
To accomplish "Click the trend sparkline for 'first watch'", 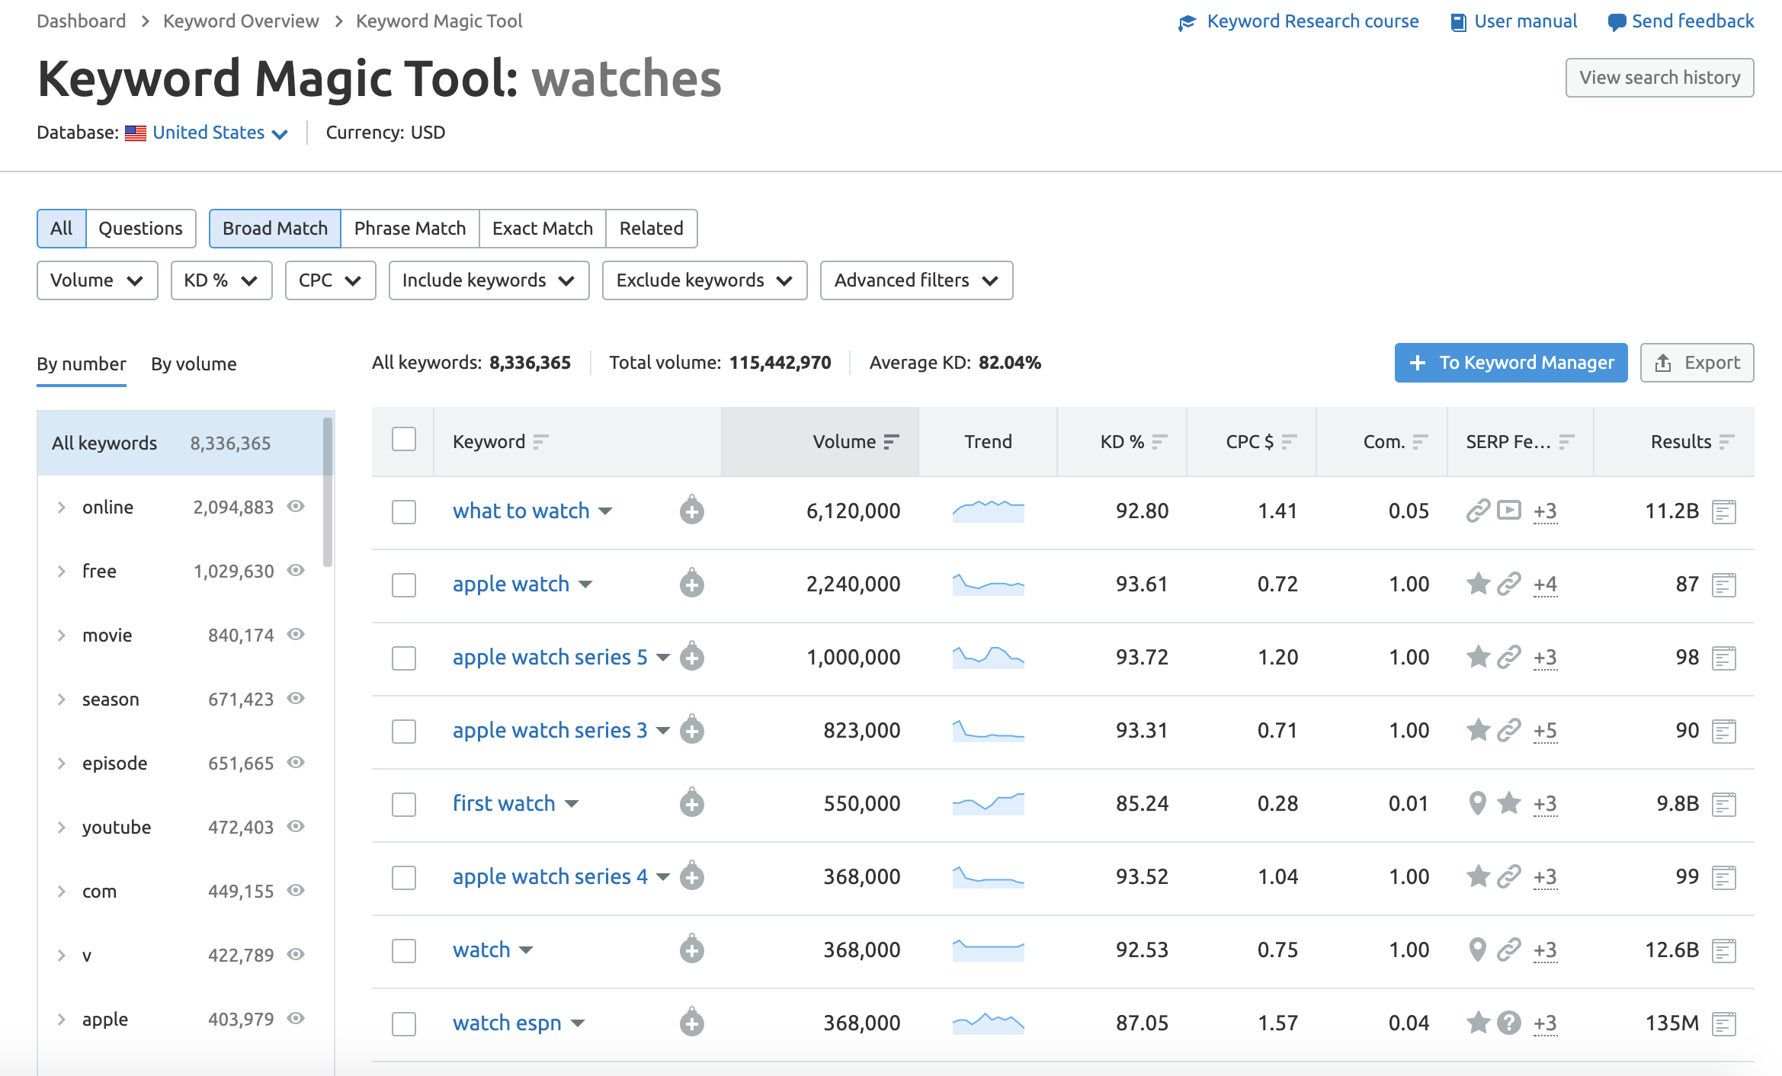I will click(988, 803).
